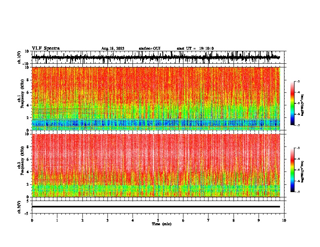Screen dimensions: 320x247
Task: Click the ch.1 colorbar log(PSD) label
Action: 303,105
